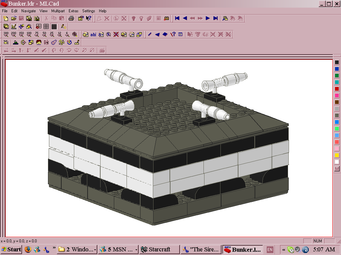Expand hidden tray icons chevron
The height and width of the screenshot is (255, 341).
click(x=284, y=250)
